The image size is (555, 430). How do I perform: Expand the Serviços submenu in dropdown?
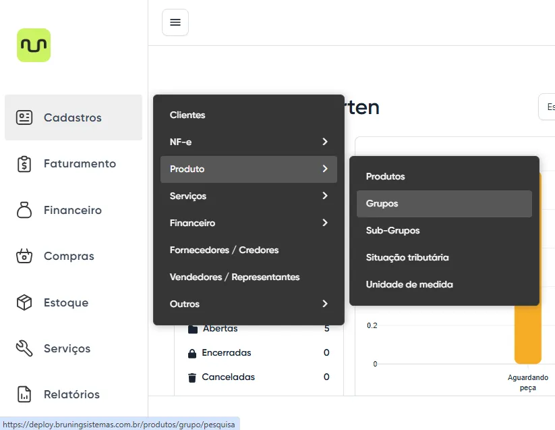pyautogui.click(x=248, y=196)
